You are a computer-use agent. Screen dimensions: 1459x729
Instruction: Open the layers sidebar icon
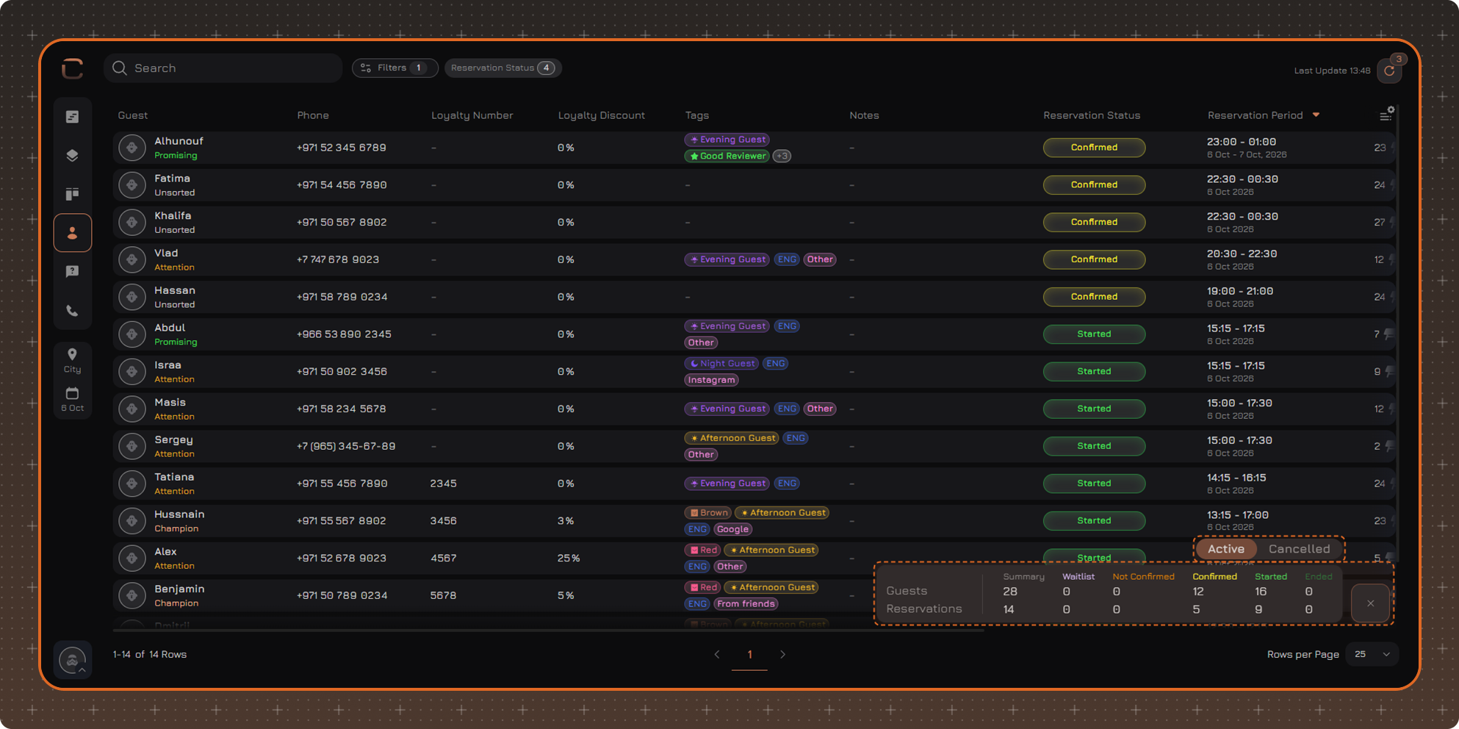(x=72, y=155)
